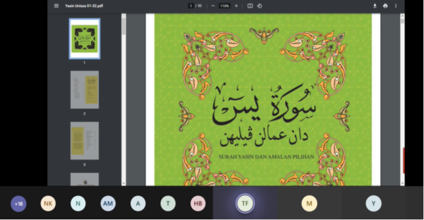Click the zoom out minus icon
Viewport: 424px width, 220px height.
pos(213,6)
